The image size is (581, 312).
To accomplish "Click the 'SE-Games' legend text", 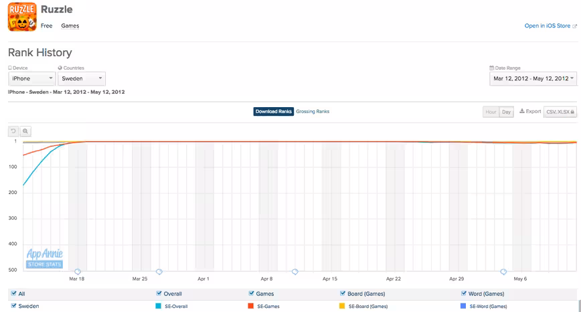I will [268, 307].
